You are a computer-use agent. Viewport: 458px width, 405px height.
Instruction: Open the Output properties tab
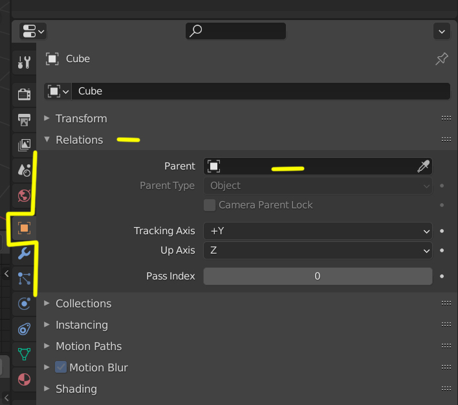[24, 120]
